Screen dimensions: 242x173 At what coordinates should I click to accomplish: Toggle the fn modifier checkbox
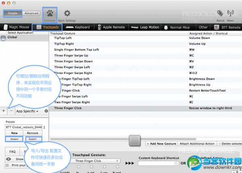[79, 167]
